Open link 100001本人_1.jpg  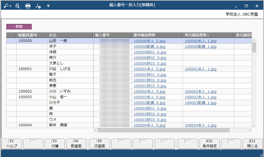click(200, 69)
